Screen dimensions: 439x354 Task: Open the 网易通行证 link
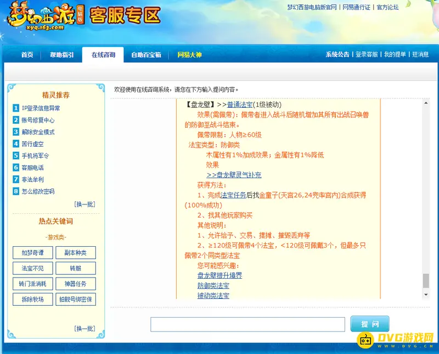[356, 7]
